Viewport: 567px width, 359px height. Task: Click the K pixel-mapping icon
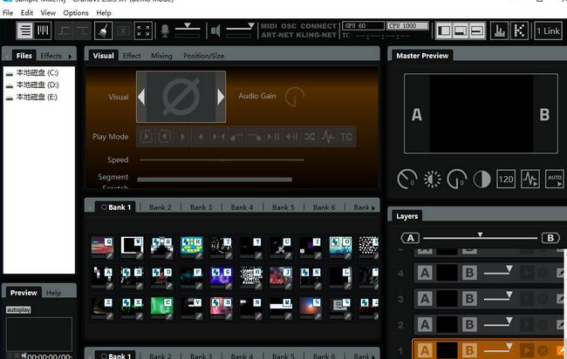coord(520,30)
